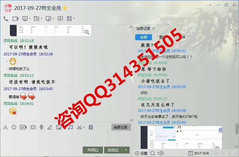The height and width of the screenshot is (157, 239).
Task: Expand the apps grid dropdown
Action: tap(74, 19)
